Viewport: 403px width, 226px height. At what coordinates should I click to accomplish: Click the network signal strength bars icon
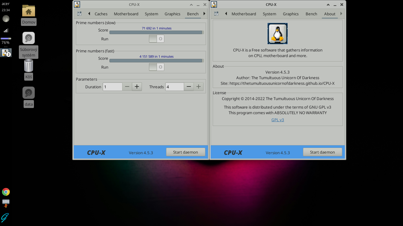[6, 30]
